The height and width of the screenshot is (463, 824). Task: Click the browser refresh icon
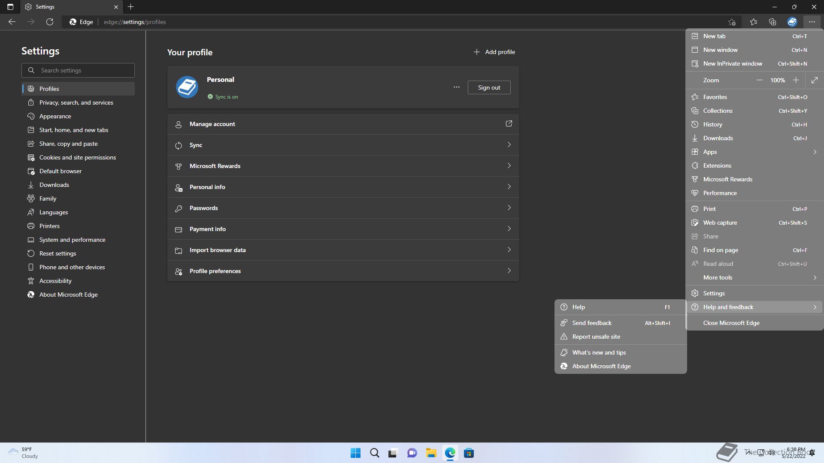50,22
